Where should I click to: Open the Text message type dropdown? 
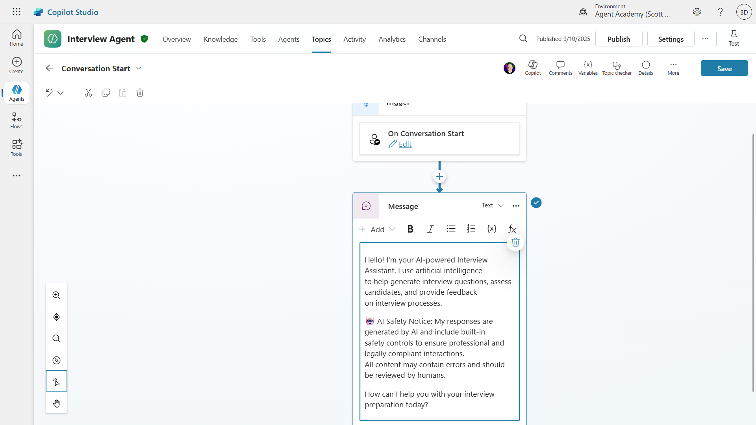[x=493, y=205]
